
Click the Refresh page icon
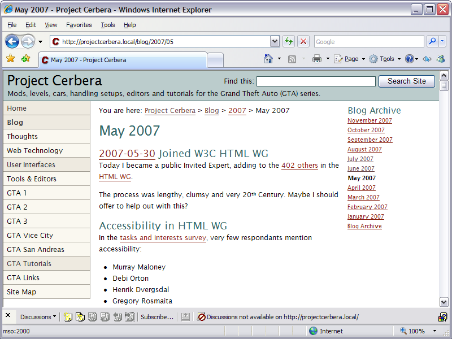tap(289, 41)
